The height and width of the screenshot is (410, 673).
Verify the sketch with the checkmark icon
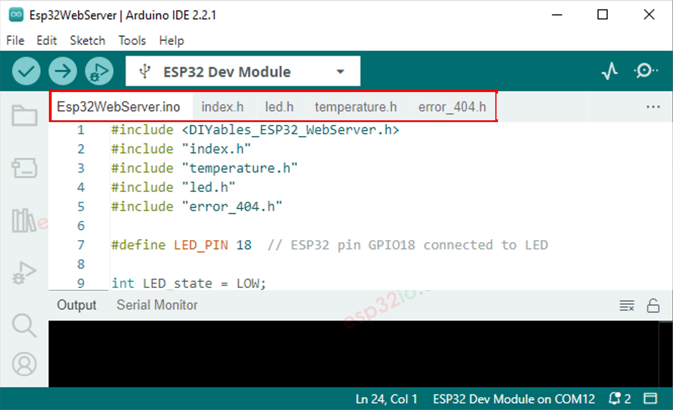[26, 71]
